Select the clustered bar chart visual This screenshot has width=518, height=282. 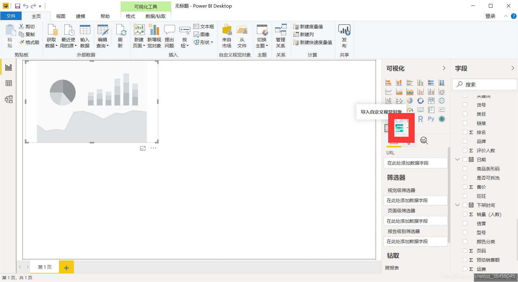coord(410,82)
